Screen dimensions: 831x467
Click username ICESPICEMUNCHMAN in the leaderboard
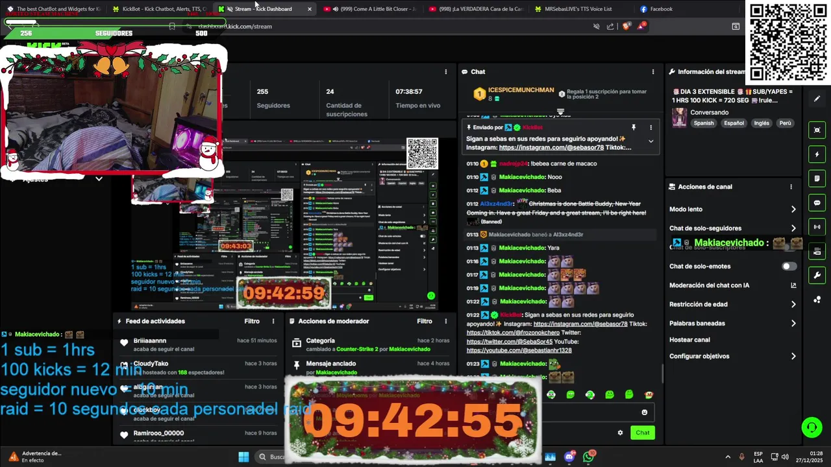click(521, 90)
